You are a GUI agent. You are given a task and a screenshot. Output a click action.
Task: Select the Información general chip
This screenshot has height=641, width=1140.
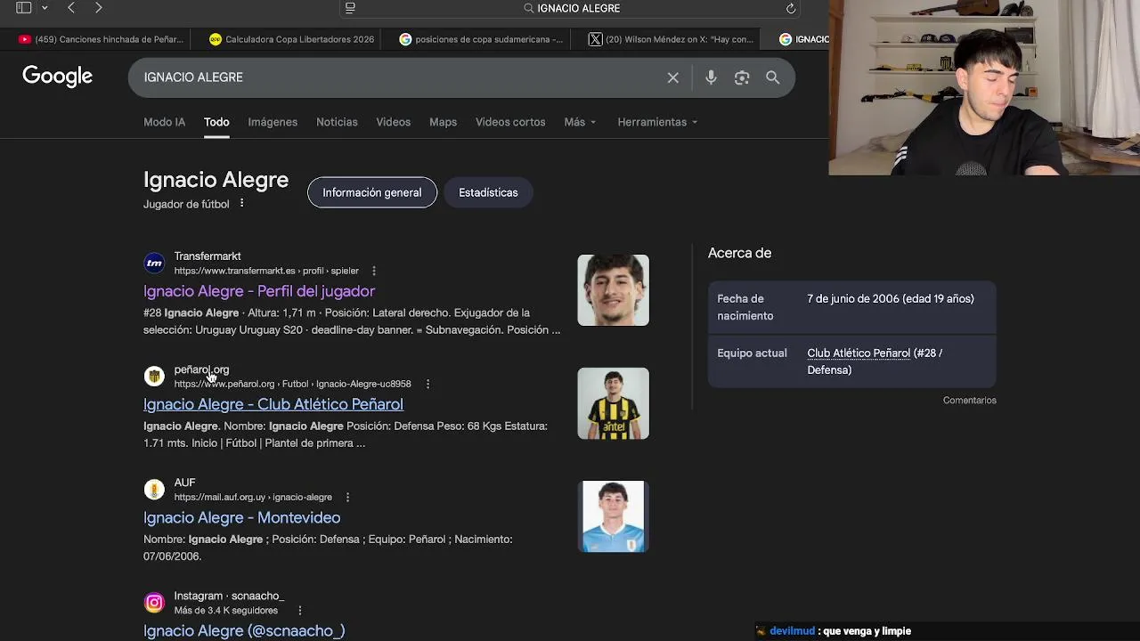[x=372, y=192]
